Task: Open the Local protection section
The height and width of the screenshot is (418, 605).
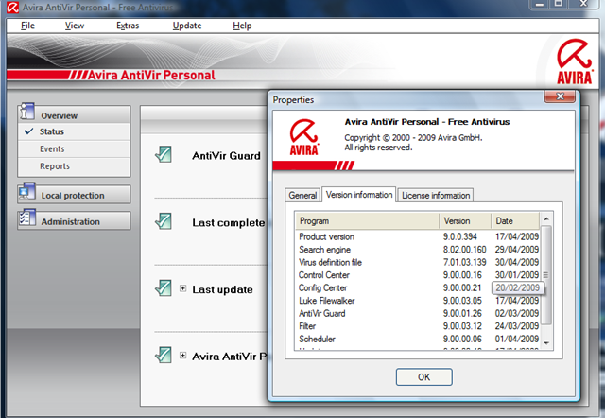Action: [74, 195]
